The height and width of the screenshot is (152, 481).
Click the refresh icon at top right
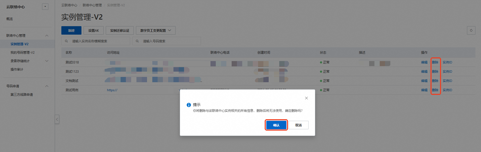pos(471,30)
